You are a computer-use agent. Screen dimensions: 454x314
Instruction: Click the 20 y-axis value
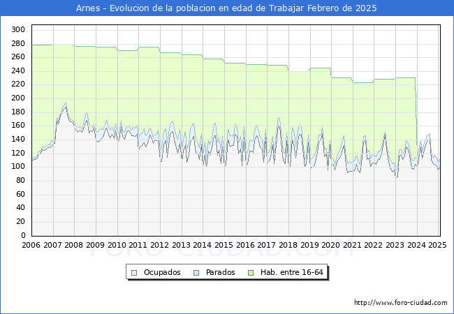[x=20, y=221]
